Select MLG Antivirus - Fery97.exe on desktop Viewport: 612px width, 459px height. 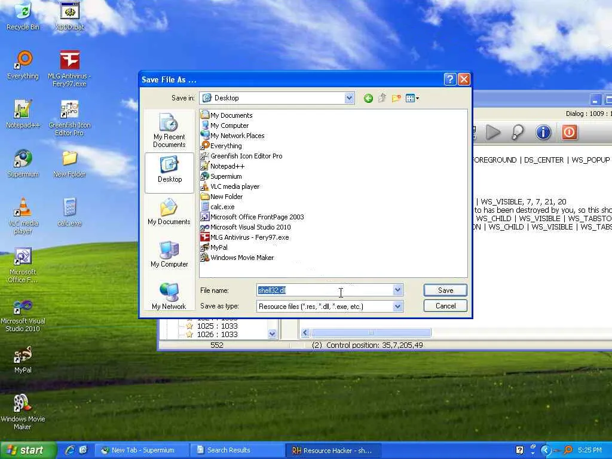69,69
